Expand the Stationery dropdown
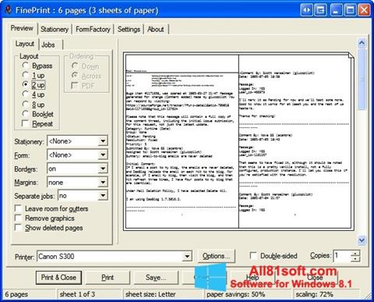 (x=103, y=141)
